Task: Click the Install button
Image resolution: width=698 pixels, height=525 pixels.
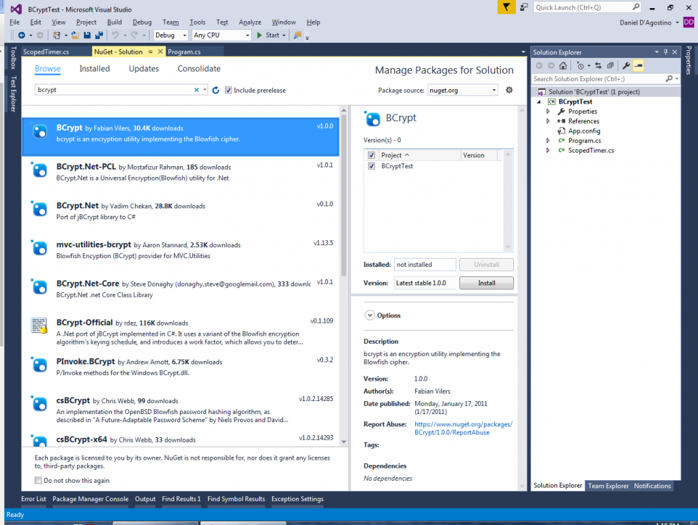Action: point(486,283)
